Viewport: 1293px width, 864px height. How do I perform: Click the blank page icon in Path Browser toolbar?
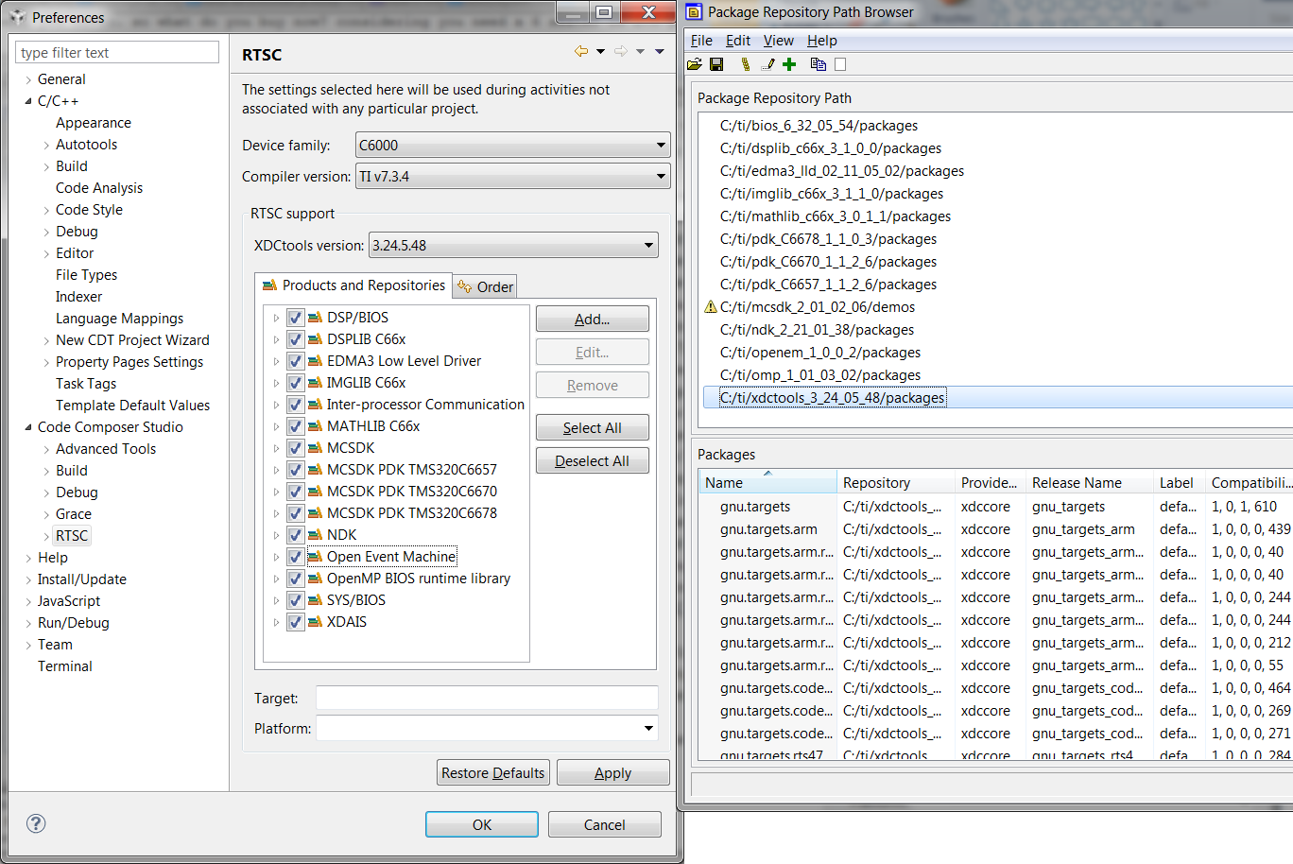point(840,64)
